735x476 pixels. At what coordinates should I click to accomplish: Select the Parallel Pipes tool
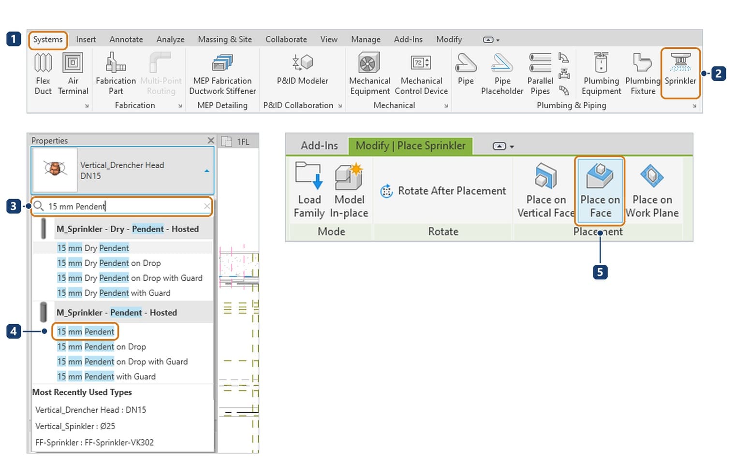point(540,73)
